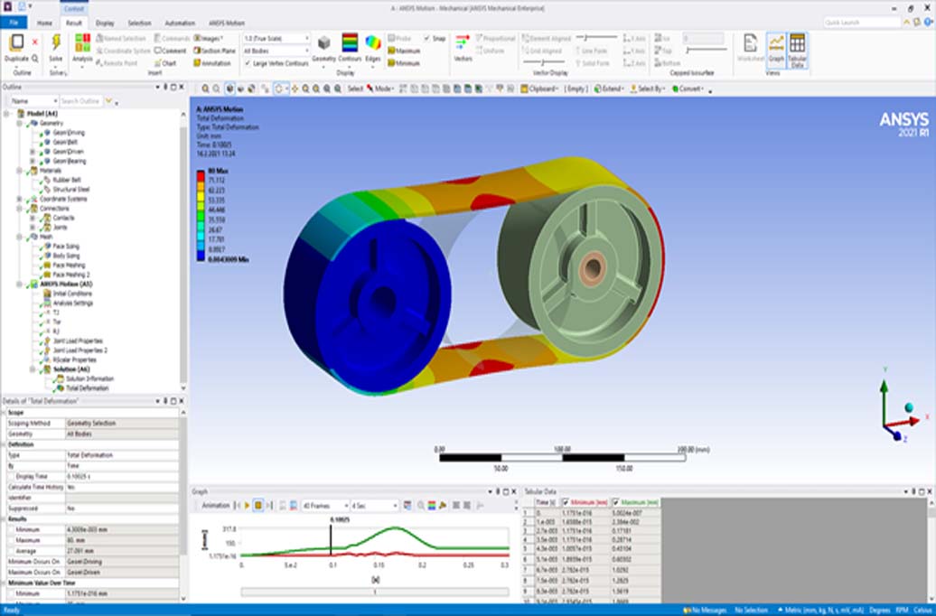Image resolution: width=936 pixels, height=616 pixels.
Task: Open the 1.0 (True Scale) dropdown
Action: coord(276,38)
